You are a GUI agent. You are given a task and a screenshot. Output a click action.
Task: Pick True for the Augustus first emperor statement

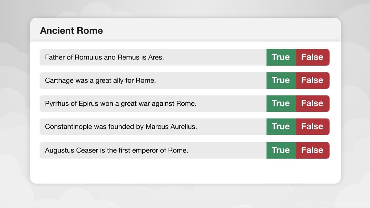click(281, 150)
